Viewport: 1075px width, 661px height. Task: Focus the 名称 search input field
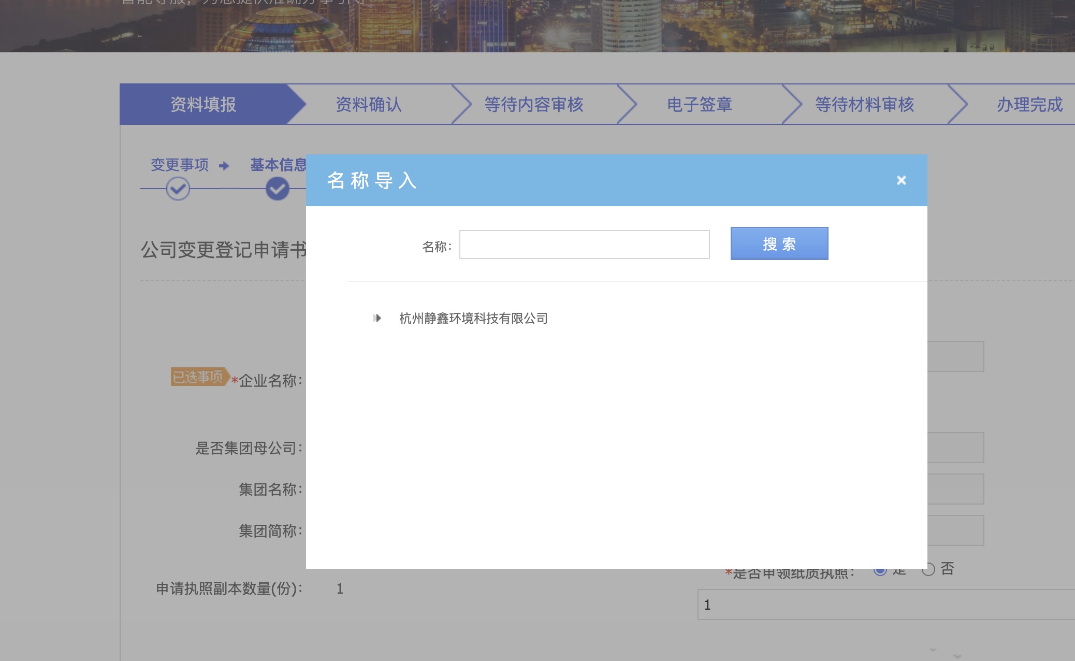[x=584, y=245]
